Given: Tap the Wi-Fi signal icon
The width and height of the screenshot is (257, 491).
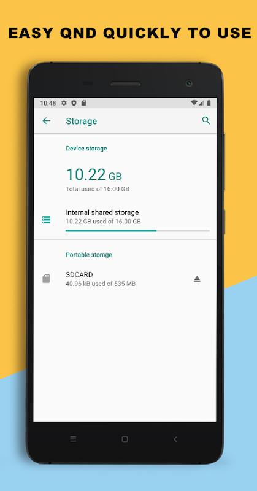Looking at the screenshot, I should coord(194,102).
